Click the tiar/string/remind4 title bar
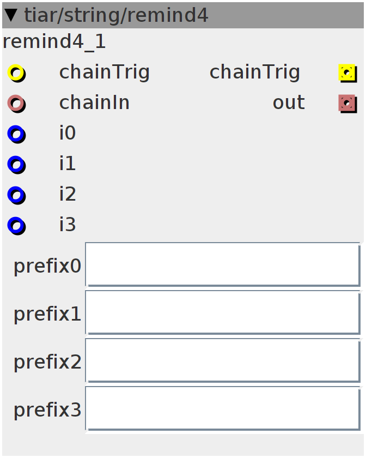 pyautogui.click(x=183, y=15)
